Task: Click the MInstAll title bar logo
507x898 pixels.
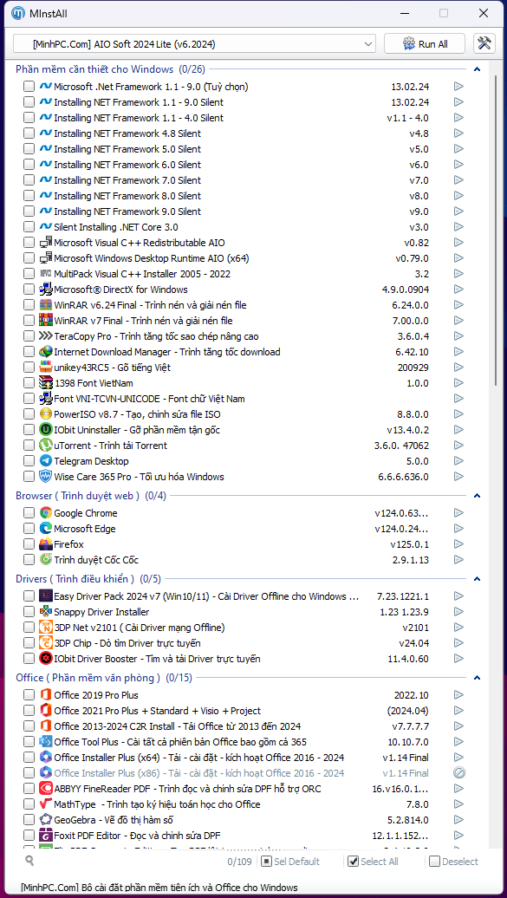Action: (x=19, y=13)
